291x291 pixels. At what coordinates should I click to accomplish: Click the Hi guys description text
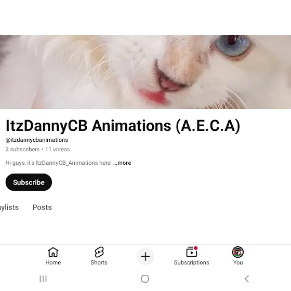[58, 163]
